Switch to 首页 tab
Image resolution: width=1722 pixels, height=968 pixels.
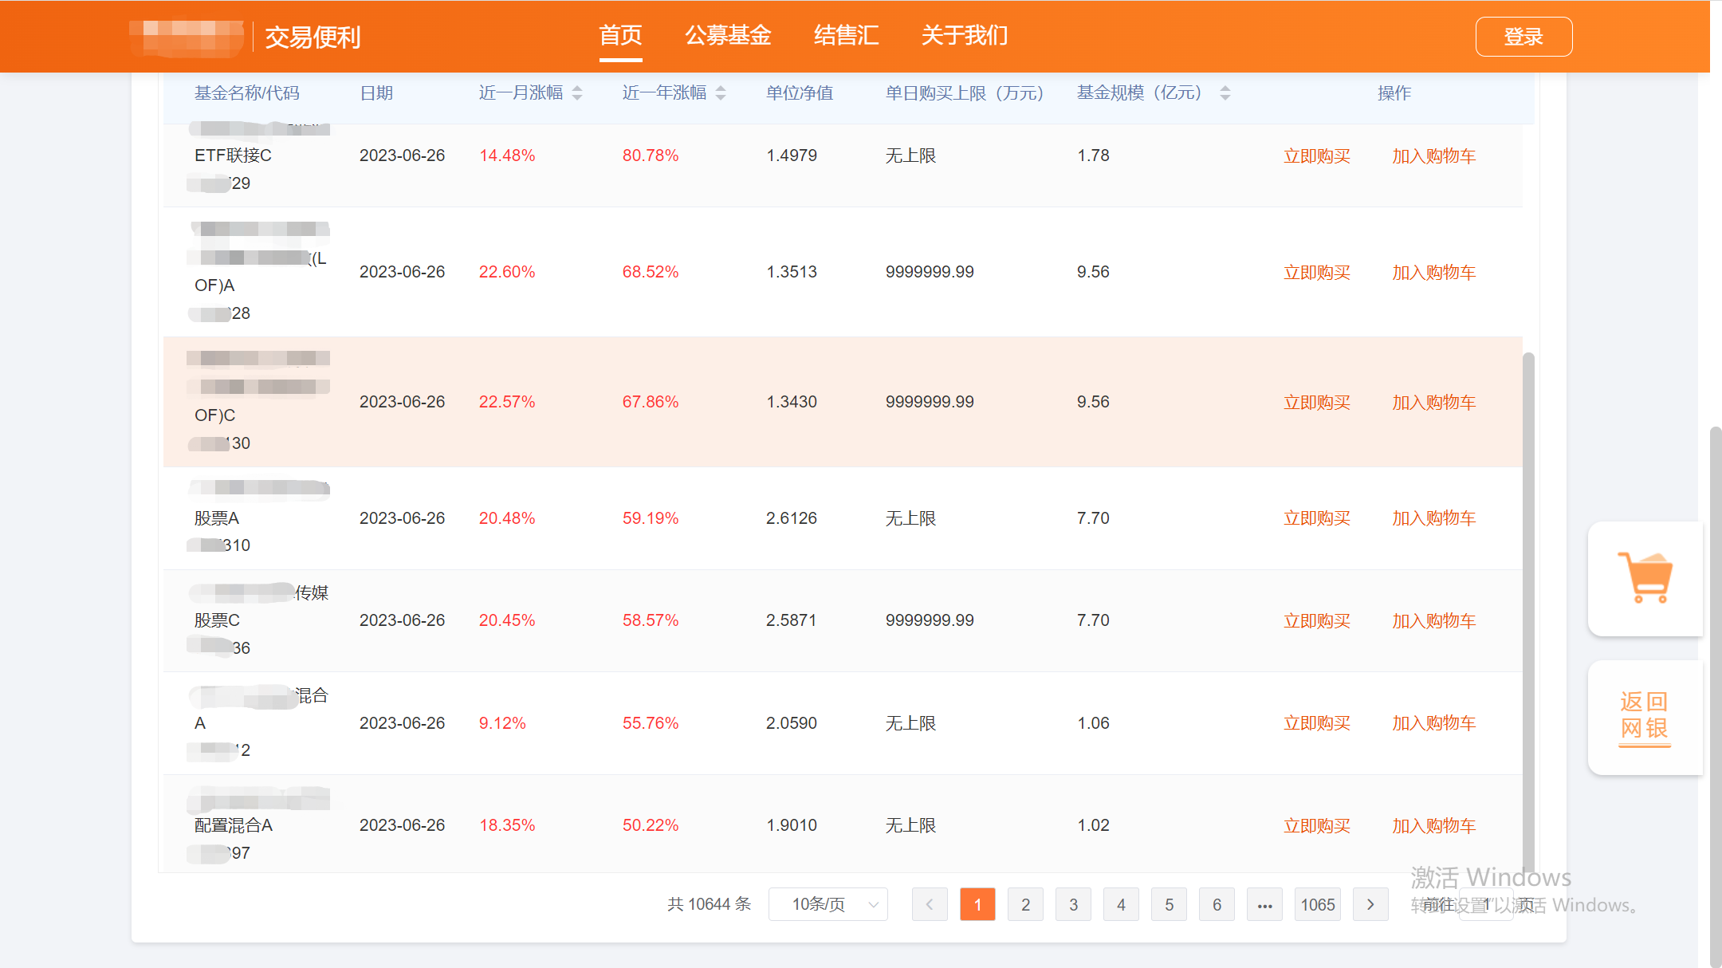coord(620,36)
